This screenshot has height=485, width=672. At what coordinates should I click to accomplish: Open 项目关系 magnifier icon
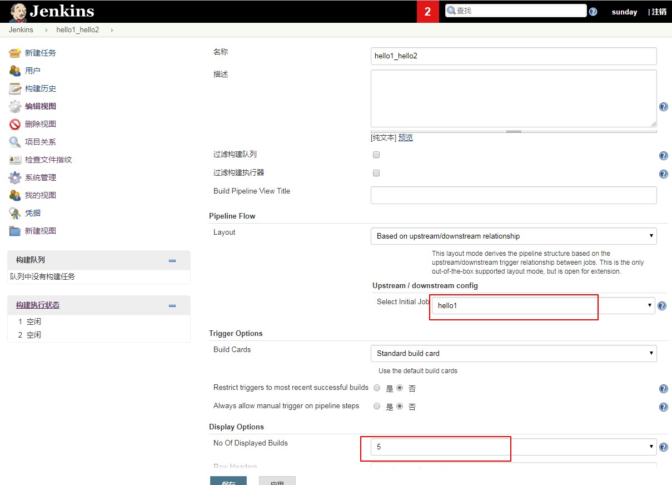pyautogui.click(x=15, y=142)
